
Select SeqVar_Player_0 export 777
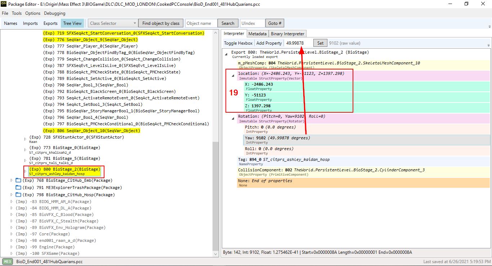coord(90,46)
